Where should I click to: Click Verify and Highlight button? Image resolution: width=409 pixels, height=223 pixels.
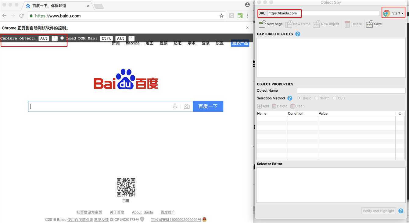(x=379, y=211)
